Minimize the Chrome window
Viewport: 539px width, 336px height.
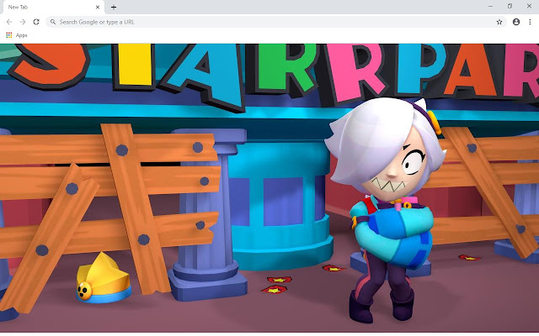[x=490, y=6]
